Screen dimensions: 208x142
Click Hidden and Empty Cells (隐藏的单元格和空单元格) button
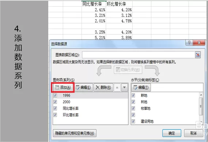click(75, 133)
